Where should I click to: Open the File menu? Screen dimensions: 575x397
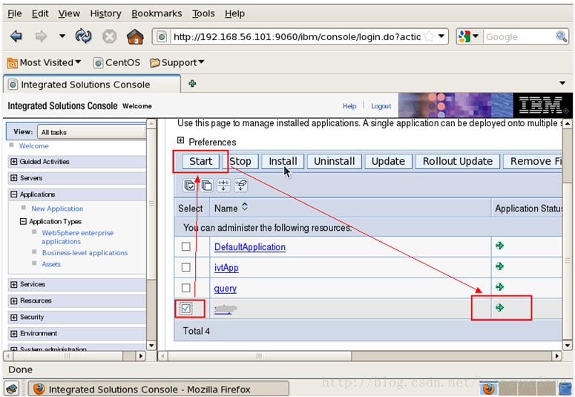click(15, 13)
